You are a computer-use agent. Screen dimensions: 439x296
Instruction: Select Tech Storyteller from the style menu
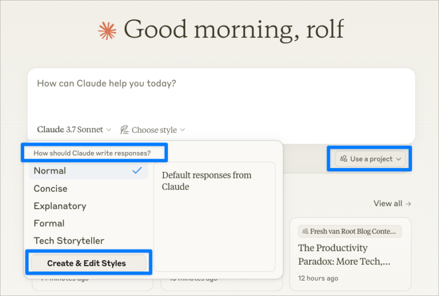pyautogui.click(x=69, y=241)
